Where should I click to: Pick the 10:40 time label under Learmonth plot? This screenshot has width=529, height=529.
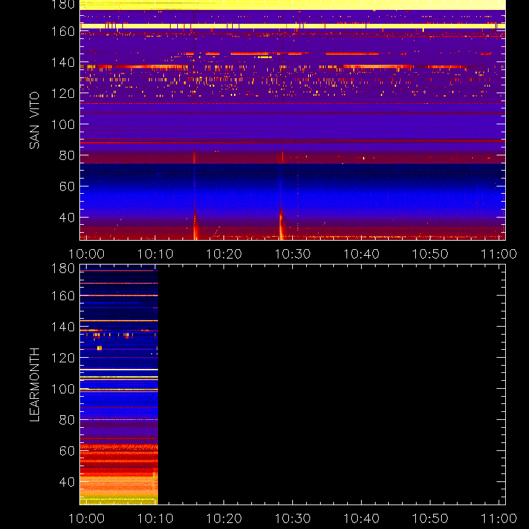(361, 518)
